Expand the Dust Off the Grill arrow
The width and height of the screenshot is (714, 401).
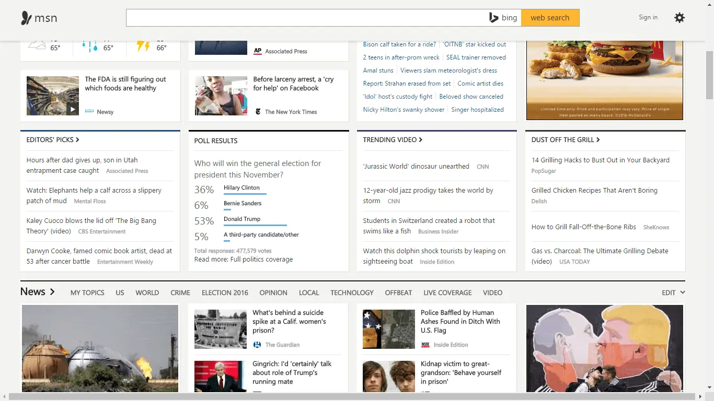click(598, 139)
